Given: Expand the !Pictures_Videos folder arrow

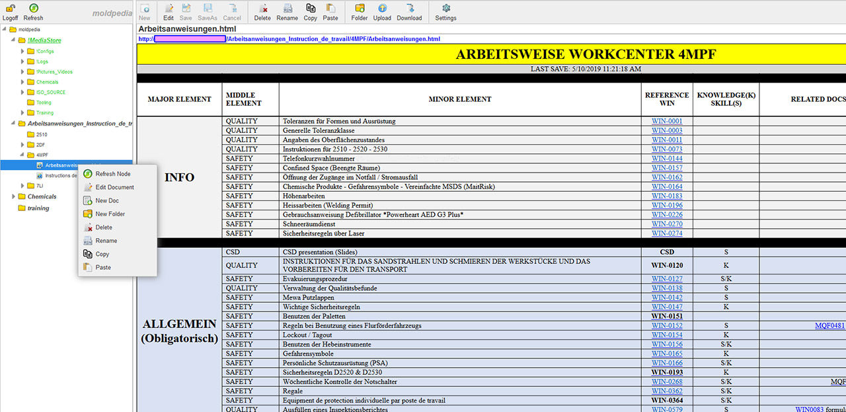Looking at the screenshot, I should click(x=22, y=71).
